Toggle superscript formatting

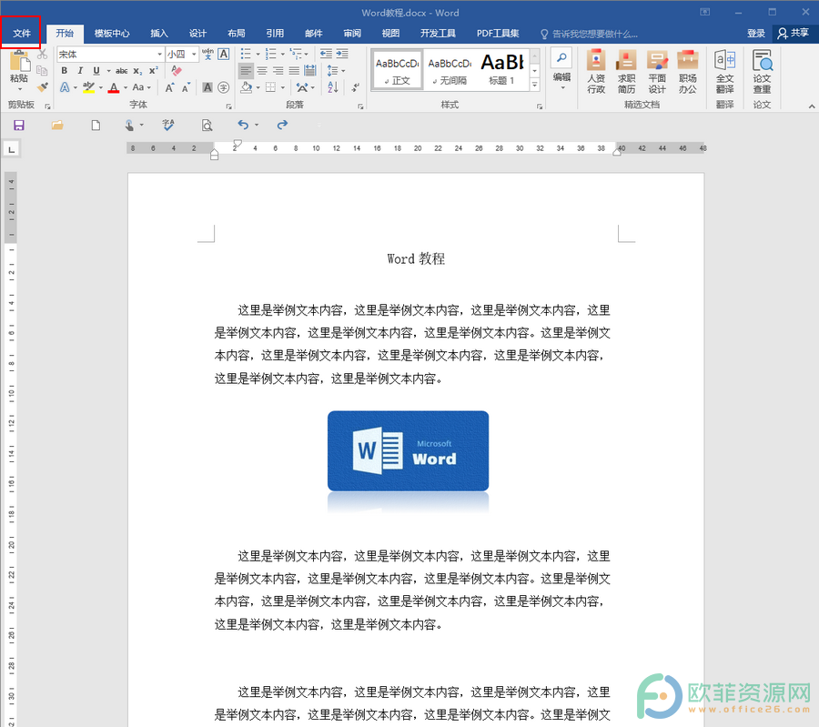(154, 70)
